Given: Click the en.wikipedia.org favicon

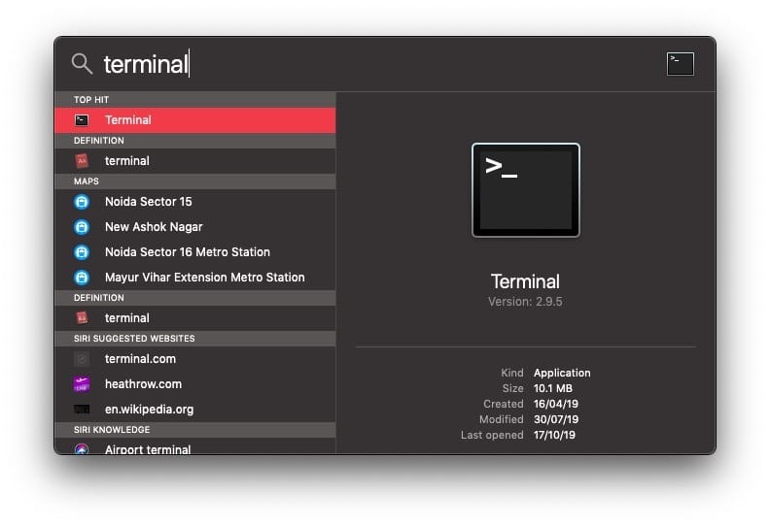Looking at the screenshot, I should 83,410.
